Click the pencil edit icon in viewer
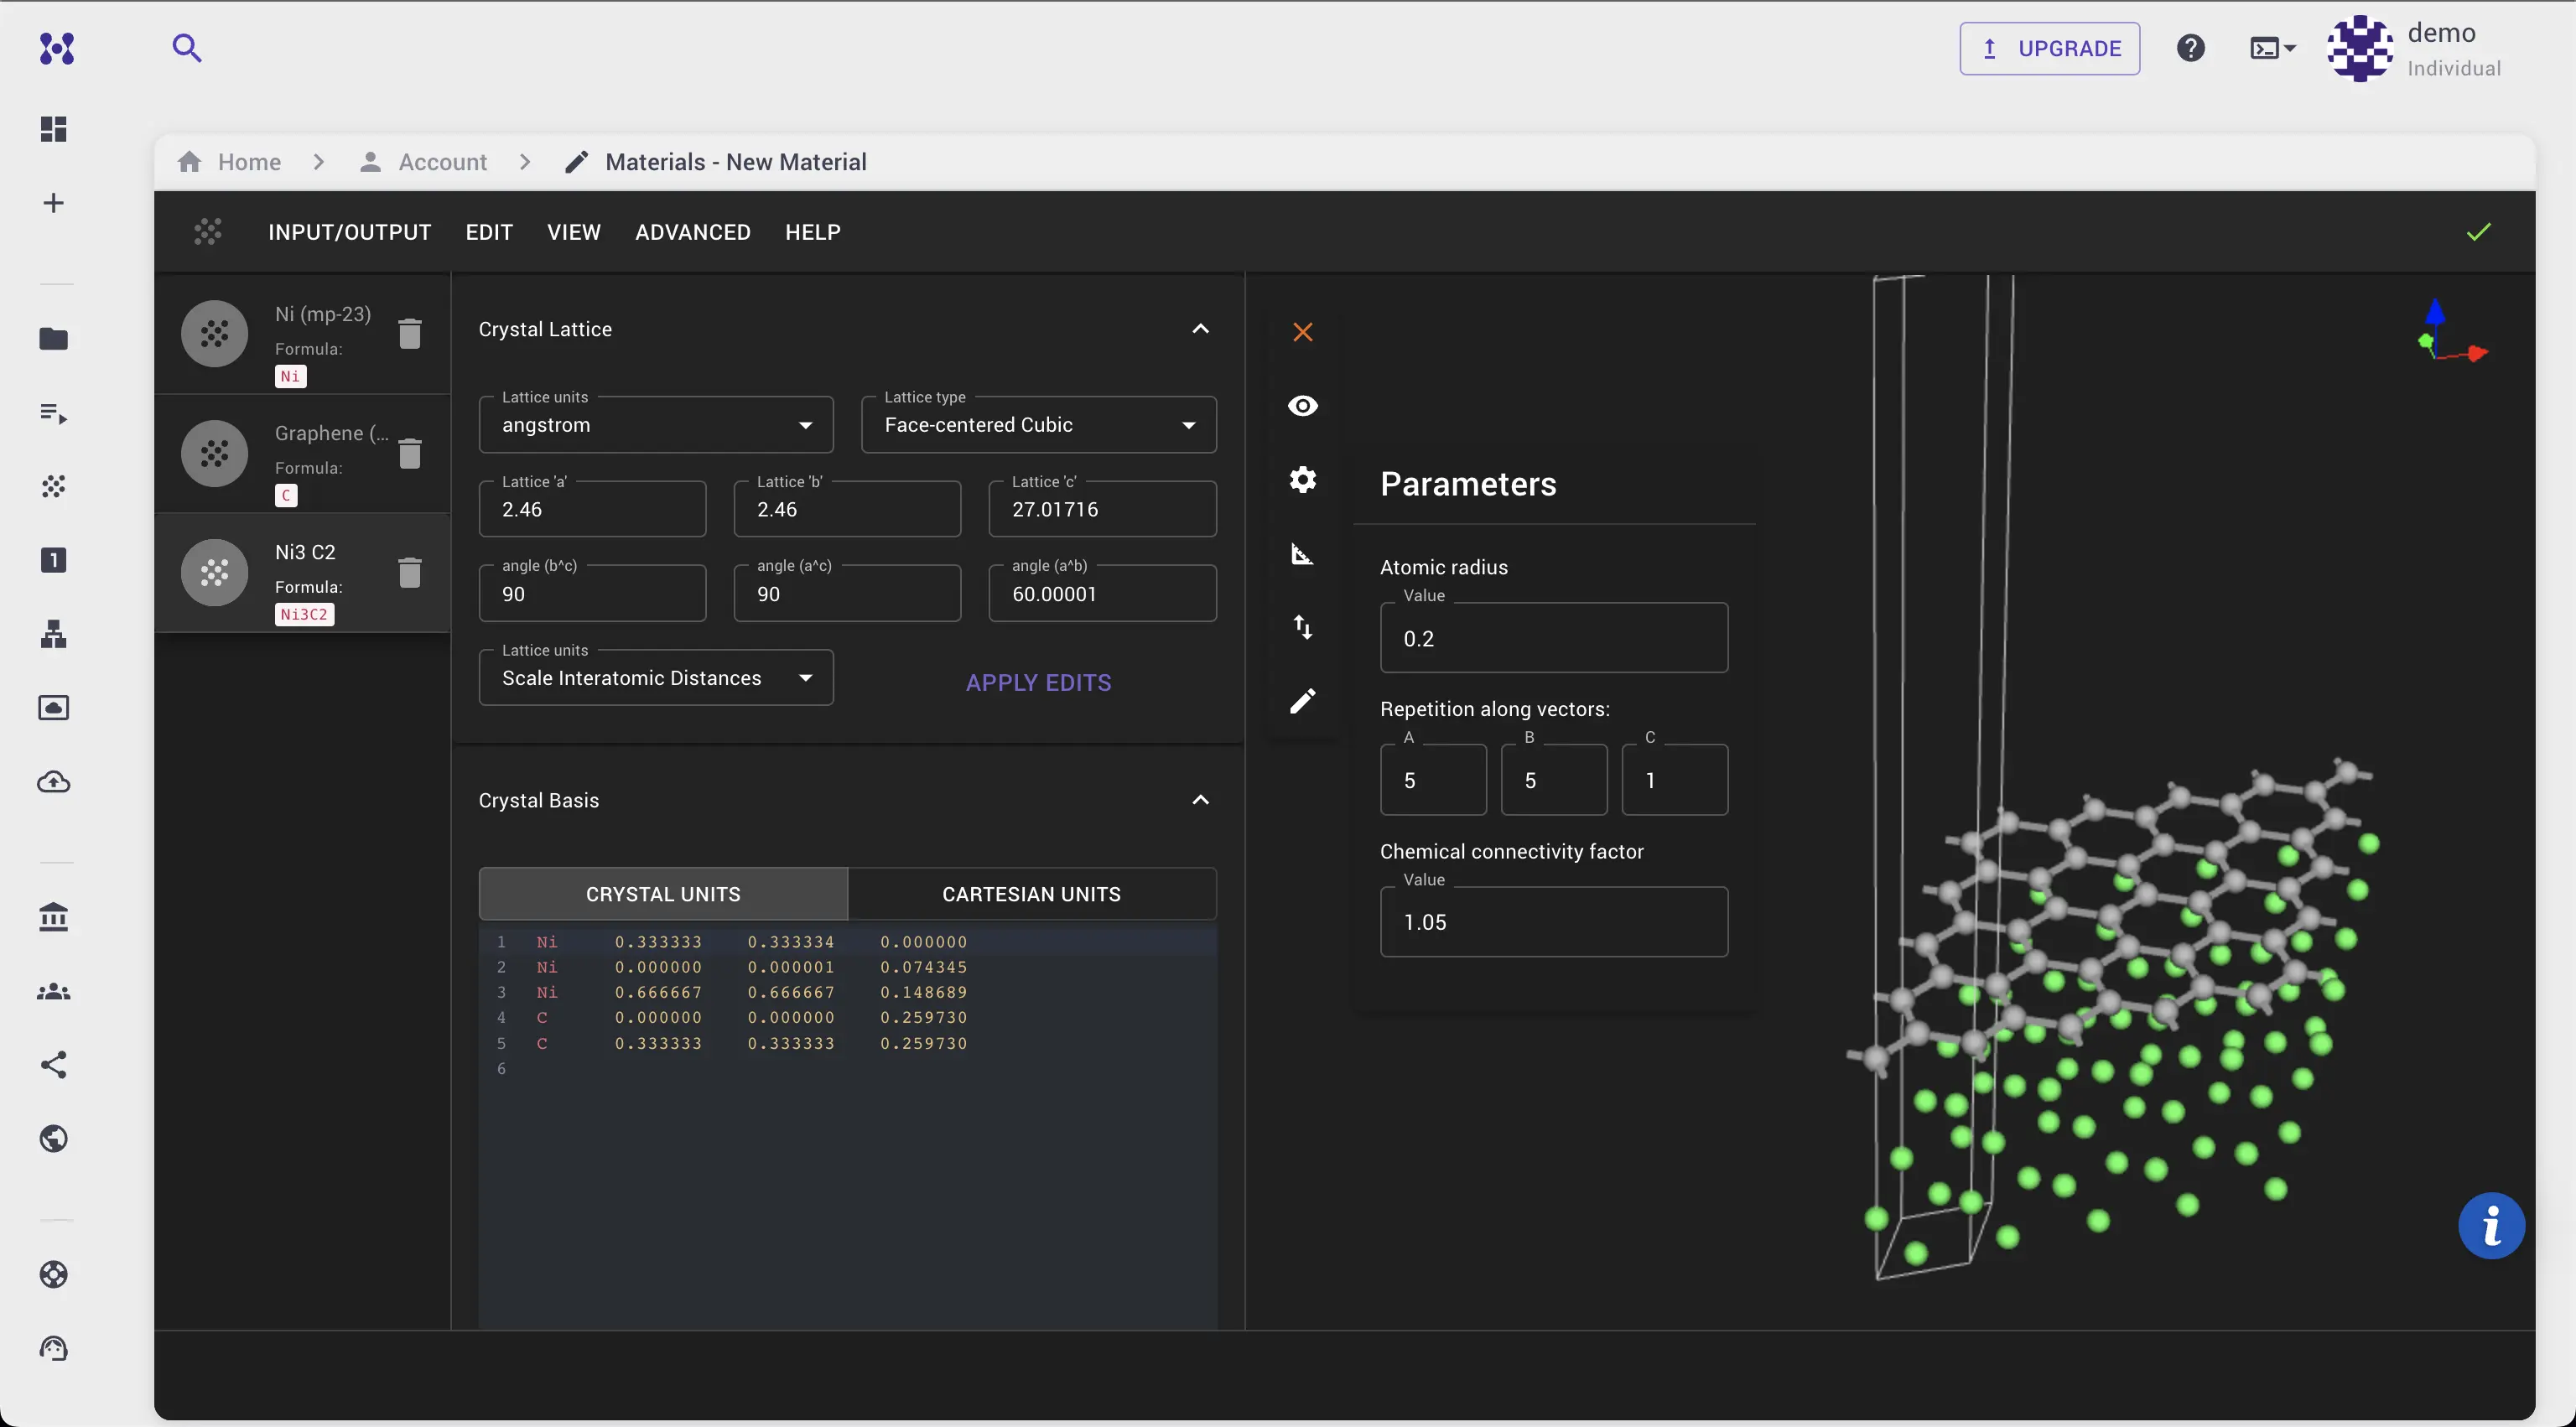 tap(1302, 701)
